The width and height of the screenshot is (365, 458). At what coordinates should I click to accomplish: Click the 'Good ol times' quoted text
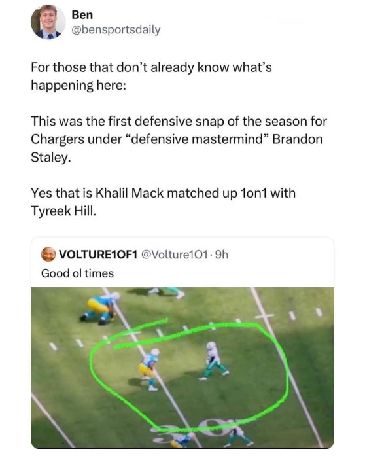point(77,273)
